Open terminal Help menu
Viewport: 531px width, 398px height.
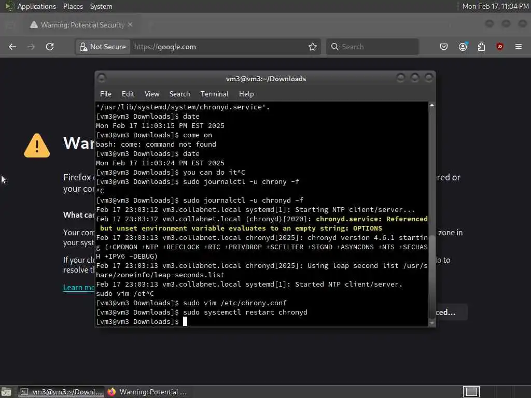[x=246, y=94]
